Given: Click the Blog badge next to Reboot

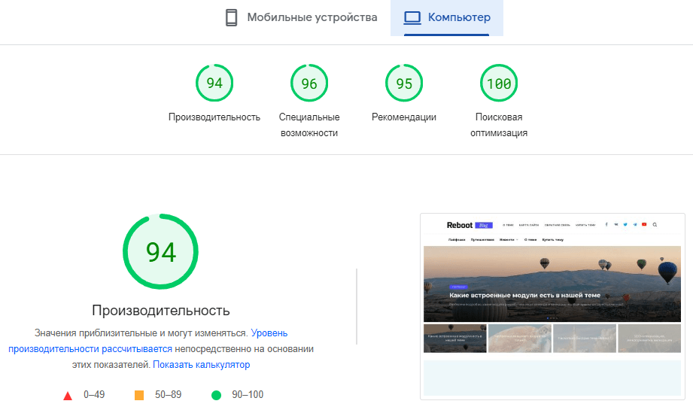Looking at the screenshot, I should [484, 226].
